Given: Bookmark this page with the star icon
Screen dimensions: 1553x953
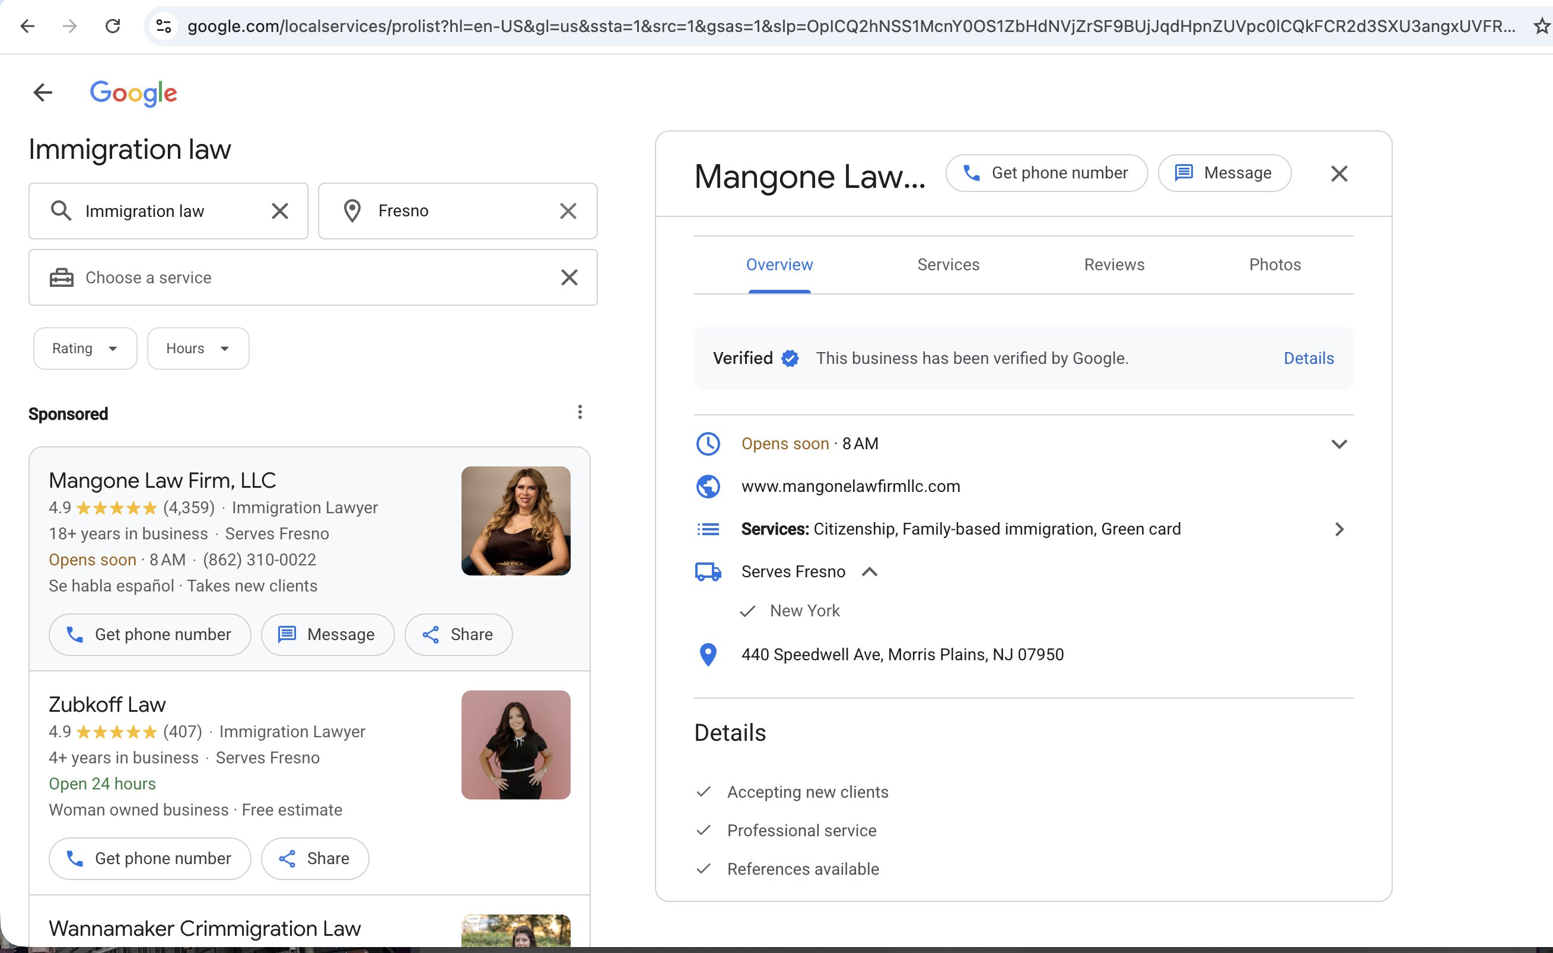Looking at the screenshot, I should click(x=1542, y=26).
